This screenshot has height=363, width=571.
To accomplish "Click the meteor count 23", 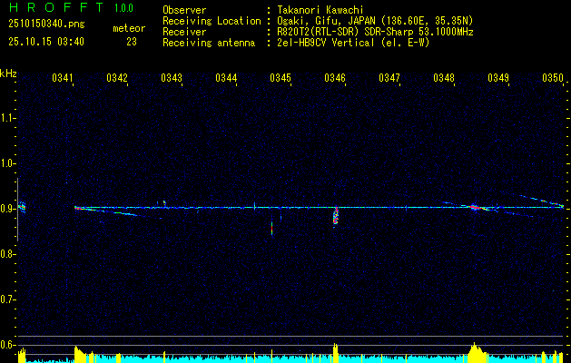I will [132, 42].
